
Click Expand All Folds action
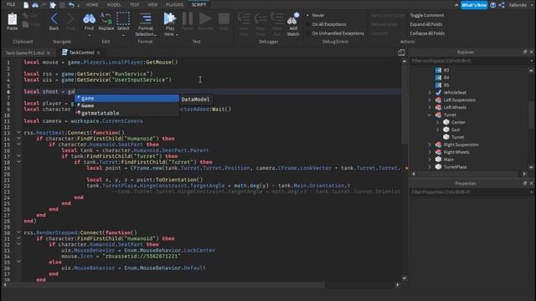tap(426, 24)
